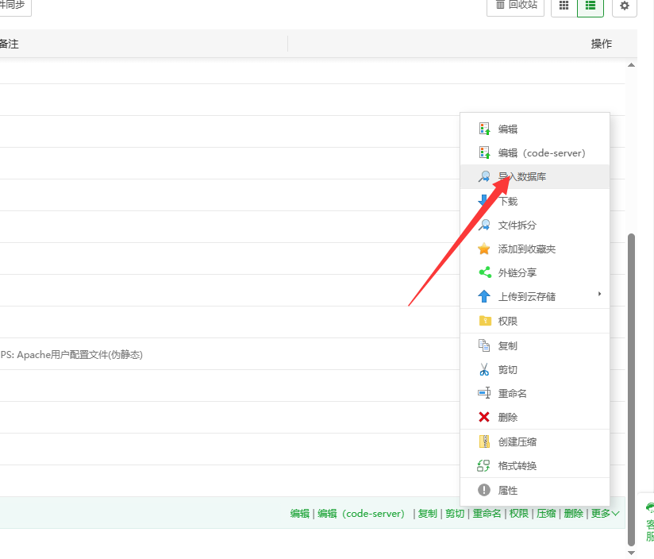This screenshot has width=654, height=559.
Task: Click the vertical scrollbar thumb
Action: [x=631, y=390]
